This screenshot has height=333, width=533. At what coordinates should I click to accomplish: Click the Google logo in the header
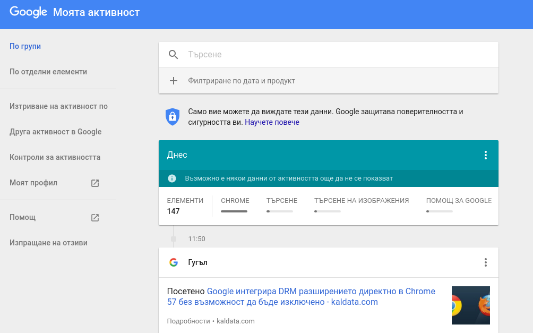click(28, 12)
